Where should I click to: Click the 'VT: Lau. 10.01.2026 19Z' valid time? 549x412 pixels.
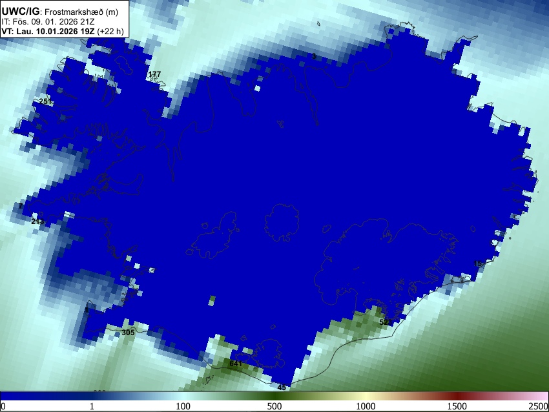[48, 31]
